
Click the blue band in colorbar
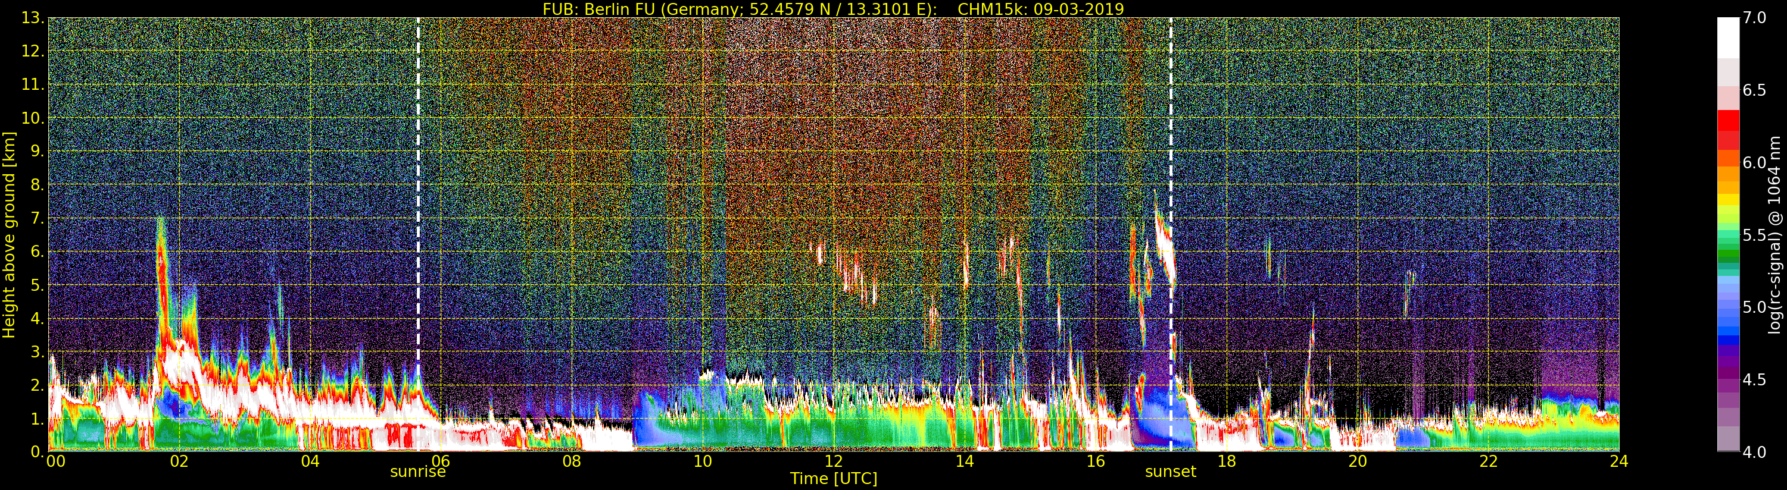(x=1727, y=322)
